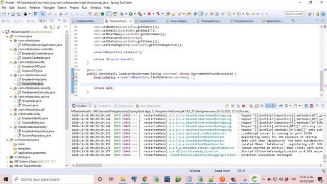Toggle Link with Editor in Package Explorer
The width and height of the screenshot is (327, 184).
51,27
